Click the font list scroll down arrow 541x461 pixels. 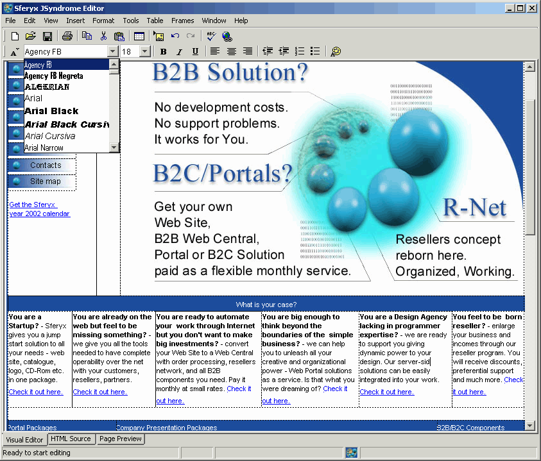pos(114,147)
